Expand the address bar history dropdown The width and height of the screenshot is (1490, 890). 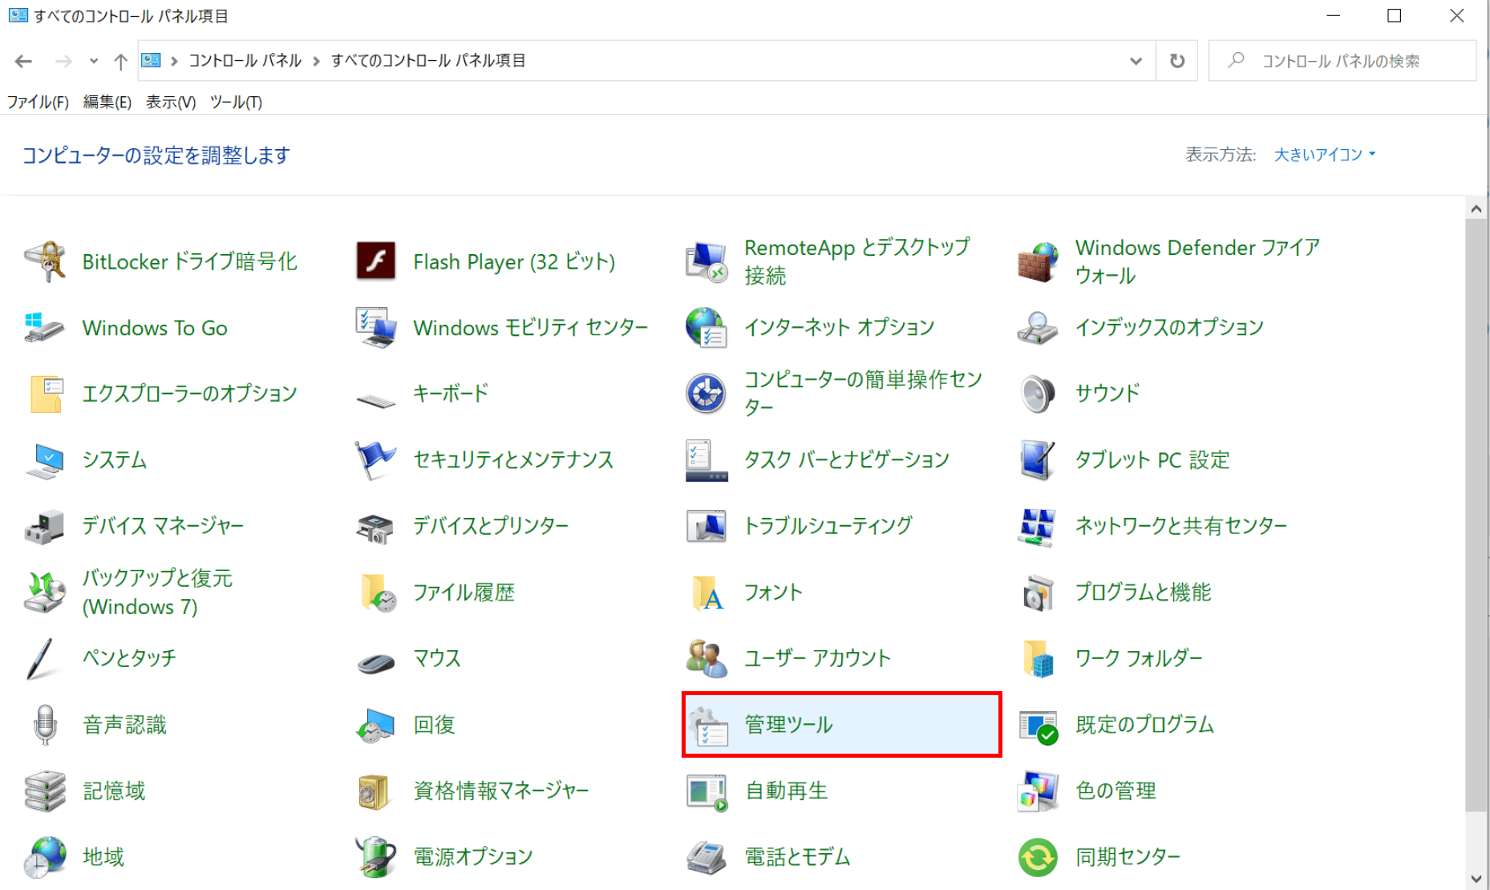click(x=1136, y=61)
